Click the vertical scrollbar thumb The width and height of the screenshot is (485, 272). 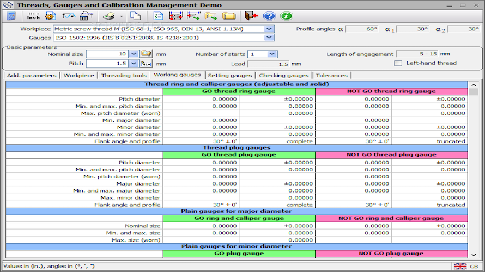pyautogui.click(x=474, y=92)
